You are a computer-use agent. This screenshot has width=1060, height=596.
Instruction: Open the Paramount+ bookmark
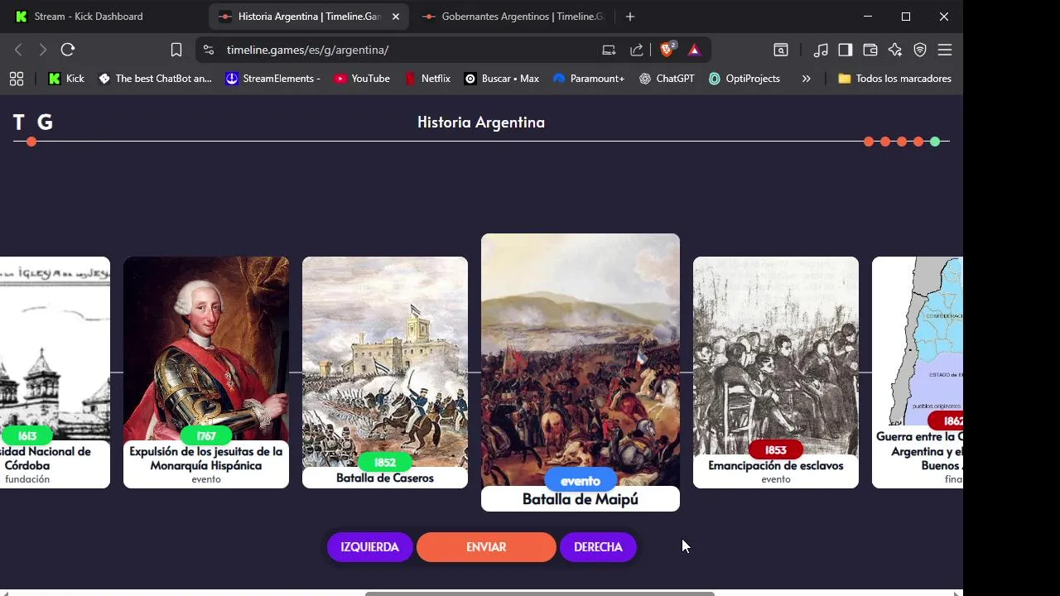point(589,79)
